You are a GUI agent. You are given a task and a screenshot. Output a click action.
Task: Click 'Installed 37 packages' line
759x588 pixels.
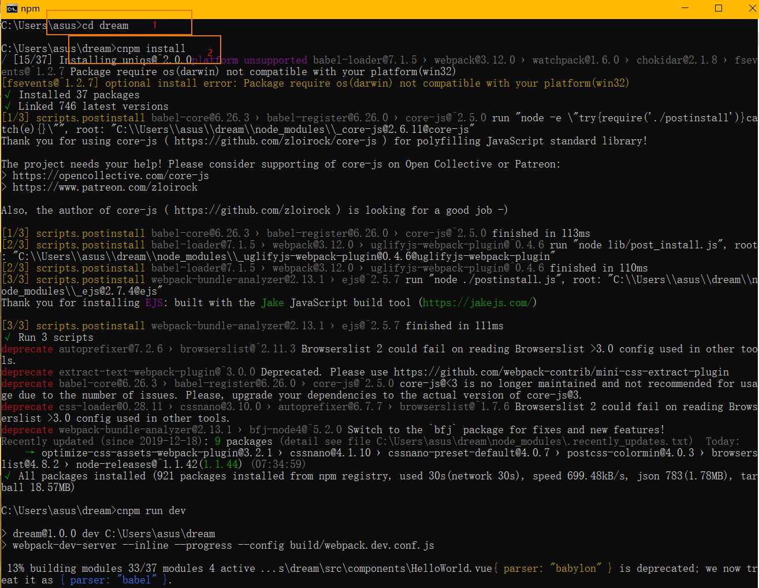[72, 95]
